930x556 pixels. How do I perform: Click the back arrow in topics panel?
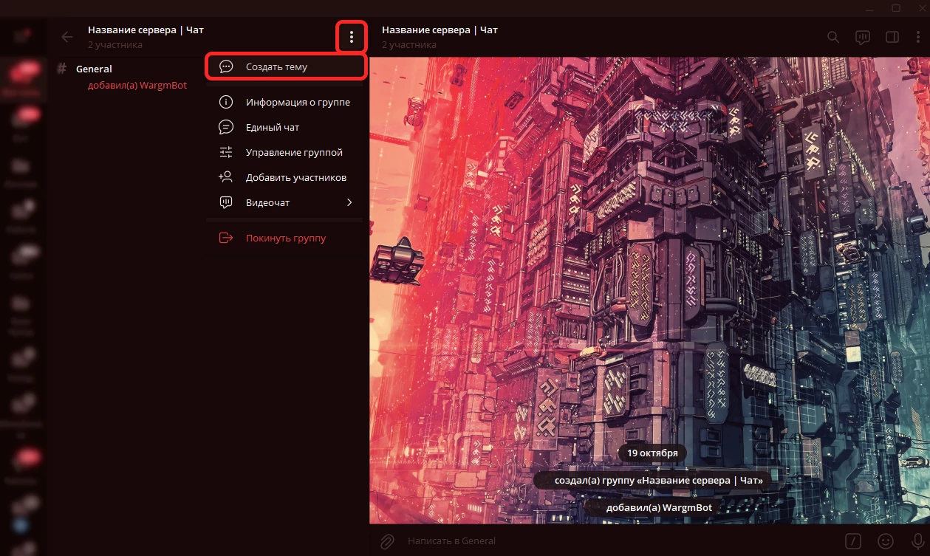point(67,37)
